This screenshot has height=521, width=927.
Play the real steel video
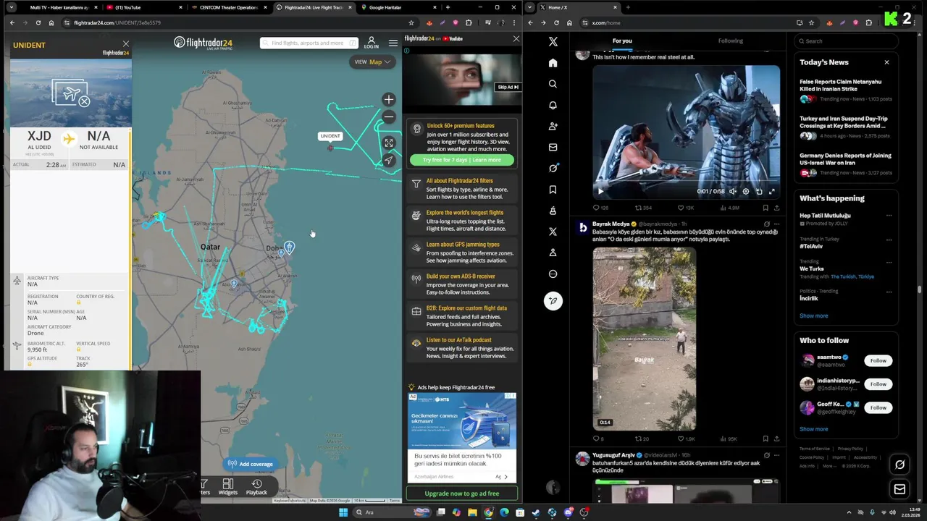(x=600, y=192)
